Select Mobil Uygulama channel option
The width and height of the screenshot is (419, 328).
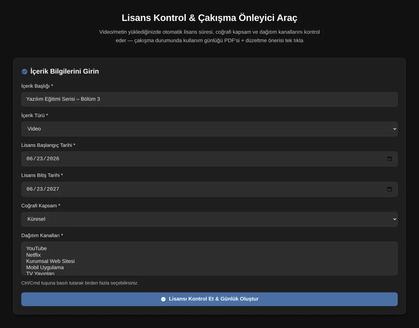click(209, 267)
